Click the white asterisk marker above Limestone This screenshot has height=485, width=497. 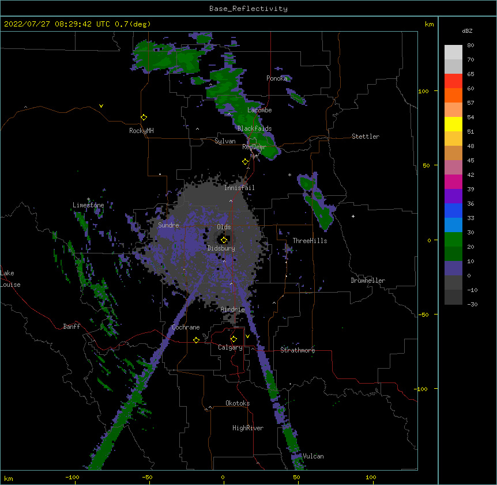tap(88, 199)
